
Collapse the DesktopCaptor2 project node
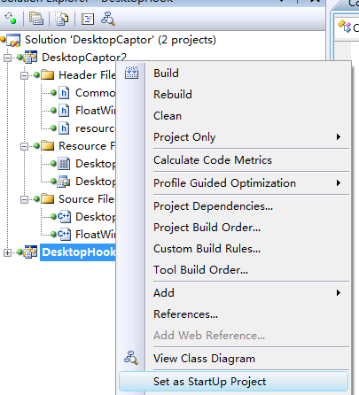[x=8, y=58]
